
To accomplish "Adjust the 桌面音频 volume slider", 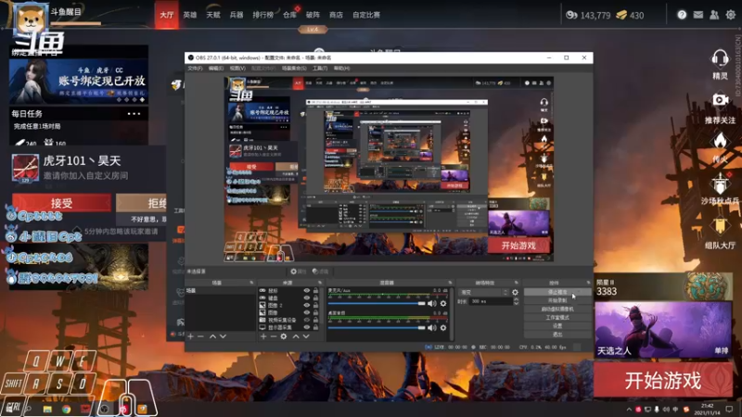I will [377, 328].
